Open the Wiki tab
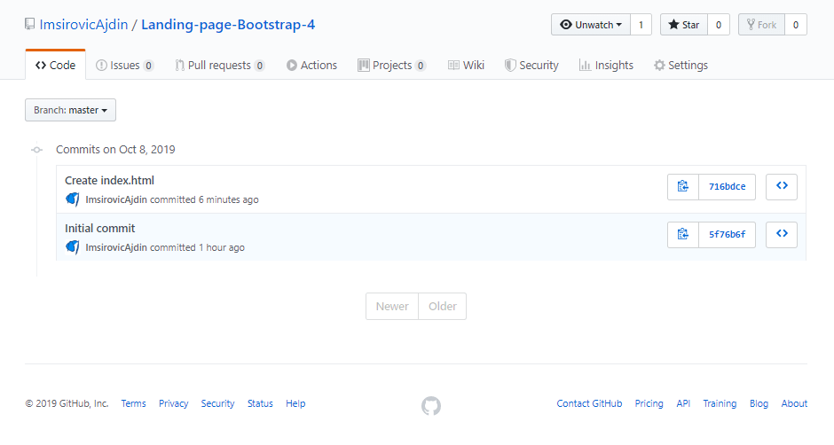Image resolution: width=834 pixels, height=445 pixels. click(466, 65)
